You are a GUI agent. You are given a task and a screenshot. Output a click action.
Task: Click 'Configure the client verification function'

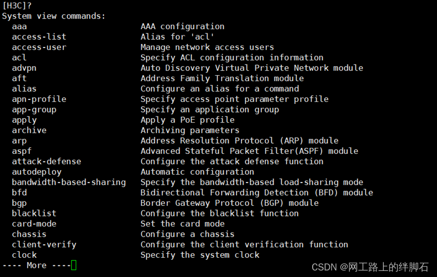click(x=245, y=245)
